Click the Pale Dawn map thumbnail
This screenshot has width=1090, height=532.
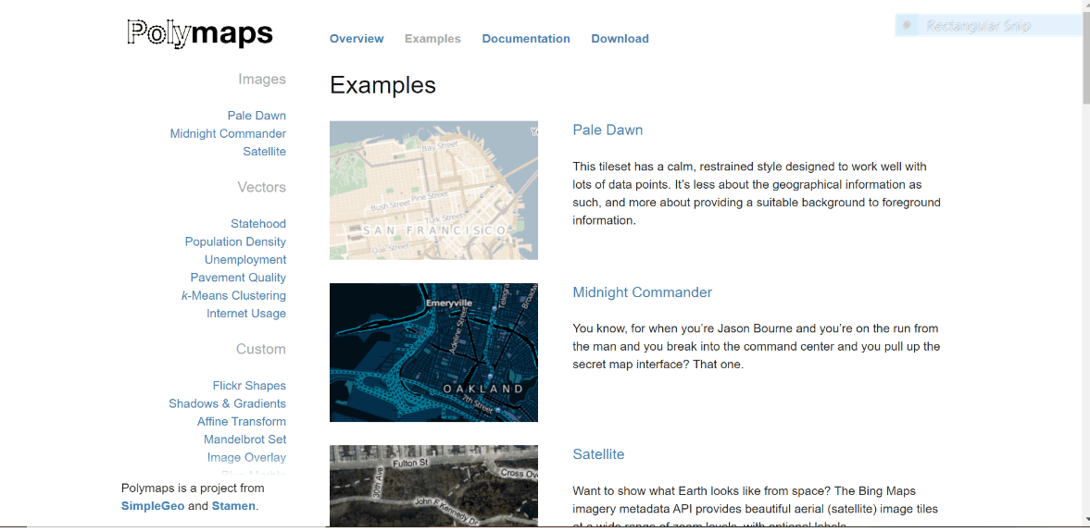pos(433,190)
